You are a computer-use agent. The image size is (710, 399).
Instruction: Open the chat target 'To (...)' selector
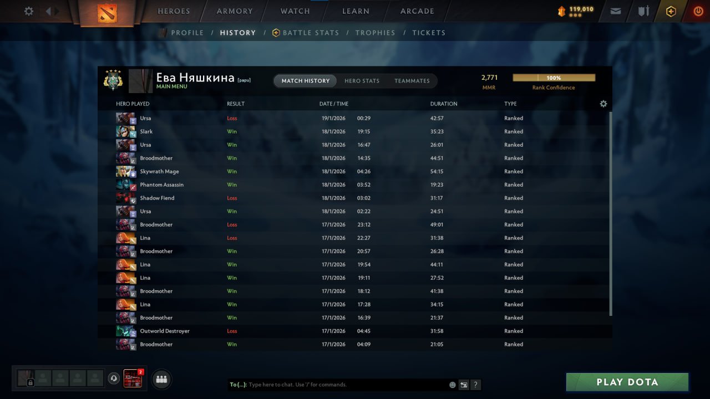coord(238,385)
